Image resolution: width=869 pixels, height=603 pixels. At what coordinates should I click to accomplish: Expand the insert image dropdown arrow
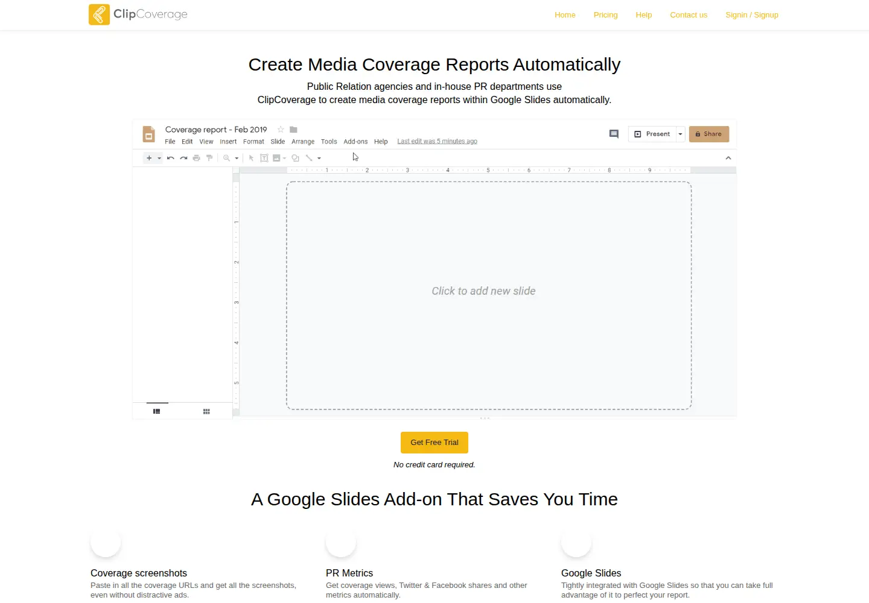coord(284,158)
